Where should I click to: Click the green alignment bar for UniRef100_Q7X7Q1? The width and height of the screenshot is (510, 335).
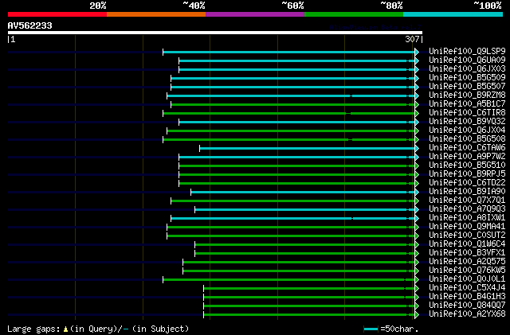[x=292, y=201]
